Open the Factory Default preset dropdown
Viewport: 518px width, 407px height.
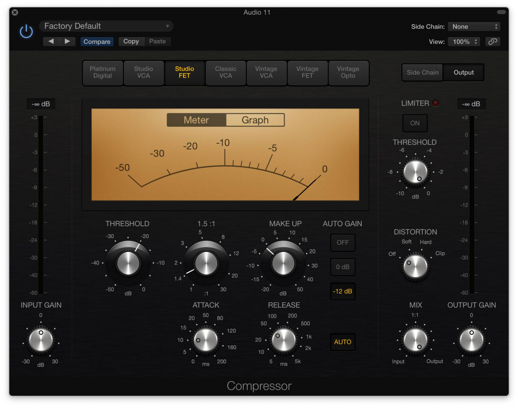[x=107, y=26]
